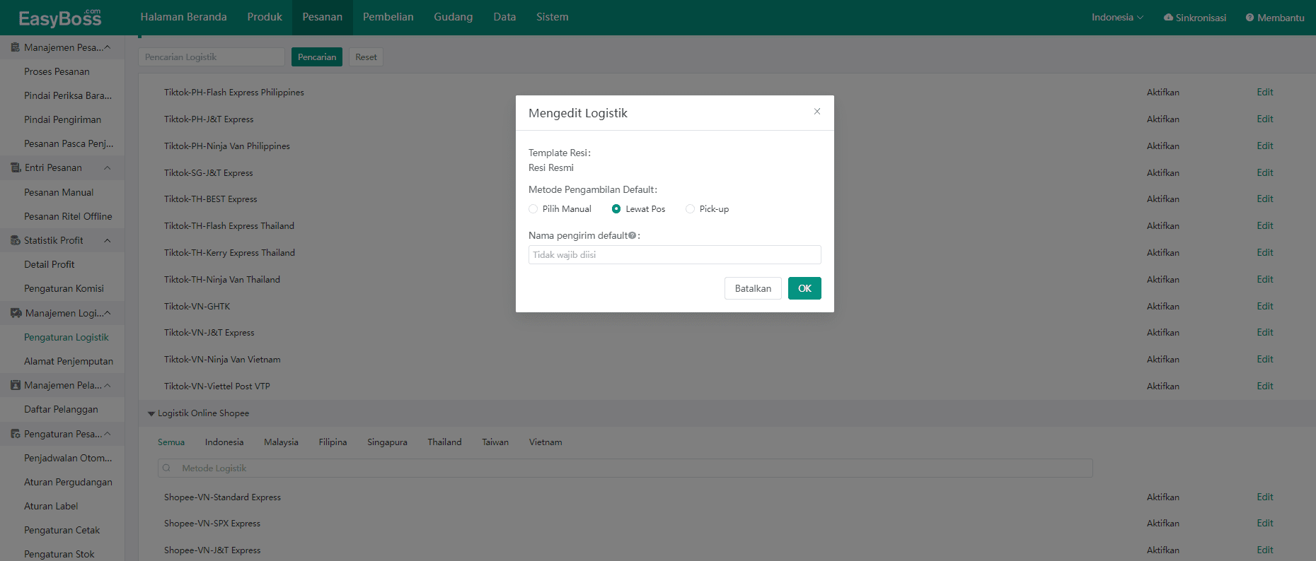Click the Sinkronisasi cloud icon
Screen dimensions: 1316x561
tap(1168, 18)
